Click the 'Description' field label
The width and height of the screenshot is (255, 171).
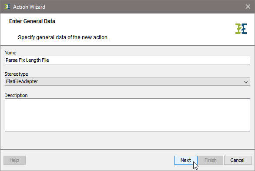coord(16,95)
